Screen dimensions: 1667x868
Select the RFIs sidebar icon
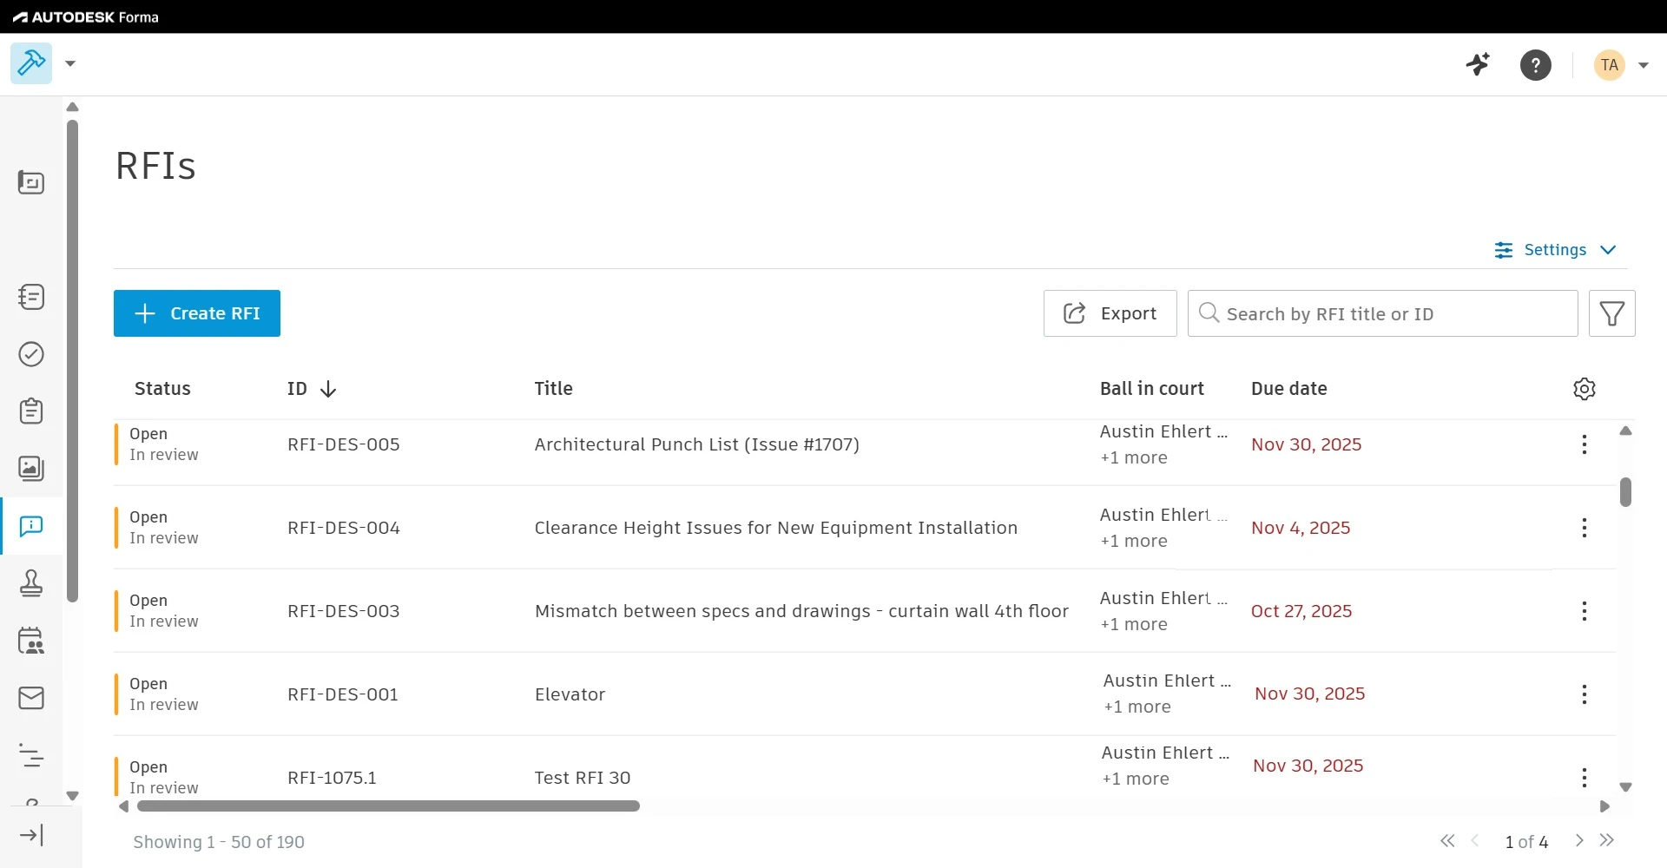point(31,526)
